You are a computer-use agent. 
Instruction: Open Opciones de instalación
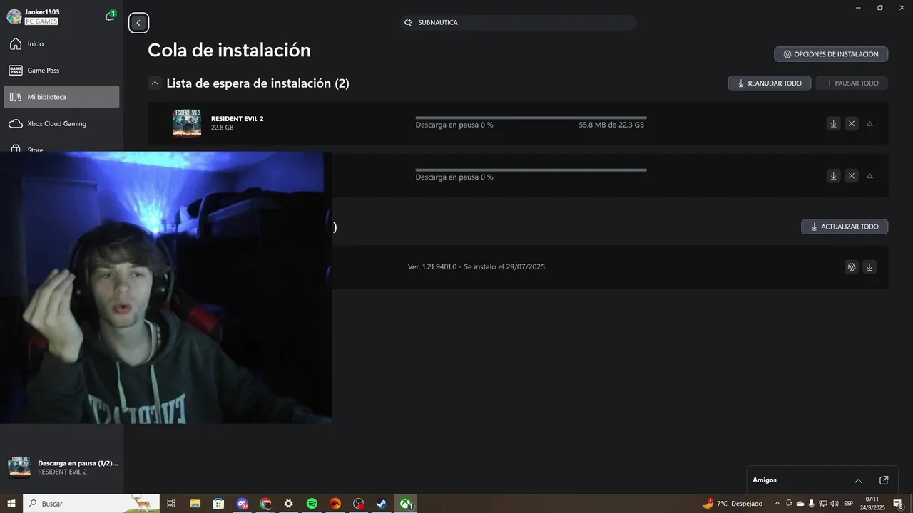click(x=831, y=54)
